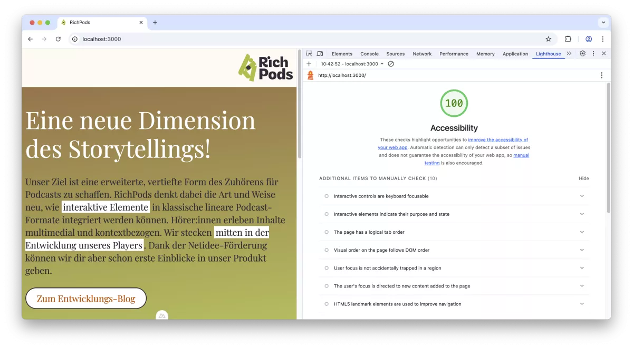
Task: Check 'The page has a logical tab order'
Action: tap(326, 232)
